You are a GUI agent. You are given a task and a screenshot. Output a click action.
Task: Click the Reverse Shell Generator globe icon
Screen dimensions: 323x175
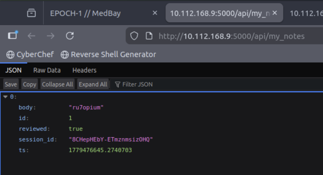[x=65, y=55]
